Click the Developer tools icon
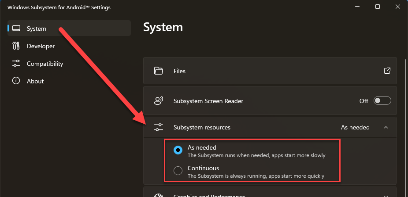The height and width of the screenshot is (197, 408). pos(16,46)
